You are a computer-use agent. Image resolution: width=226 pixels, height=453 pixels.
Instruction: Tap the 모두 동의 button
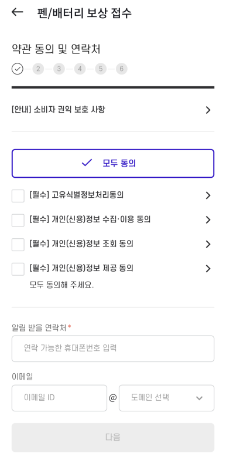point(113,163)
